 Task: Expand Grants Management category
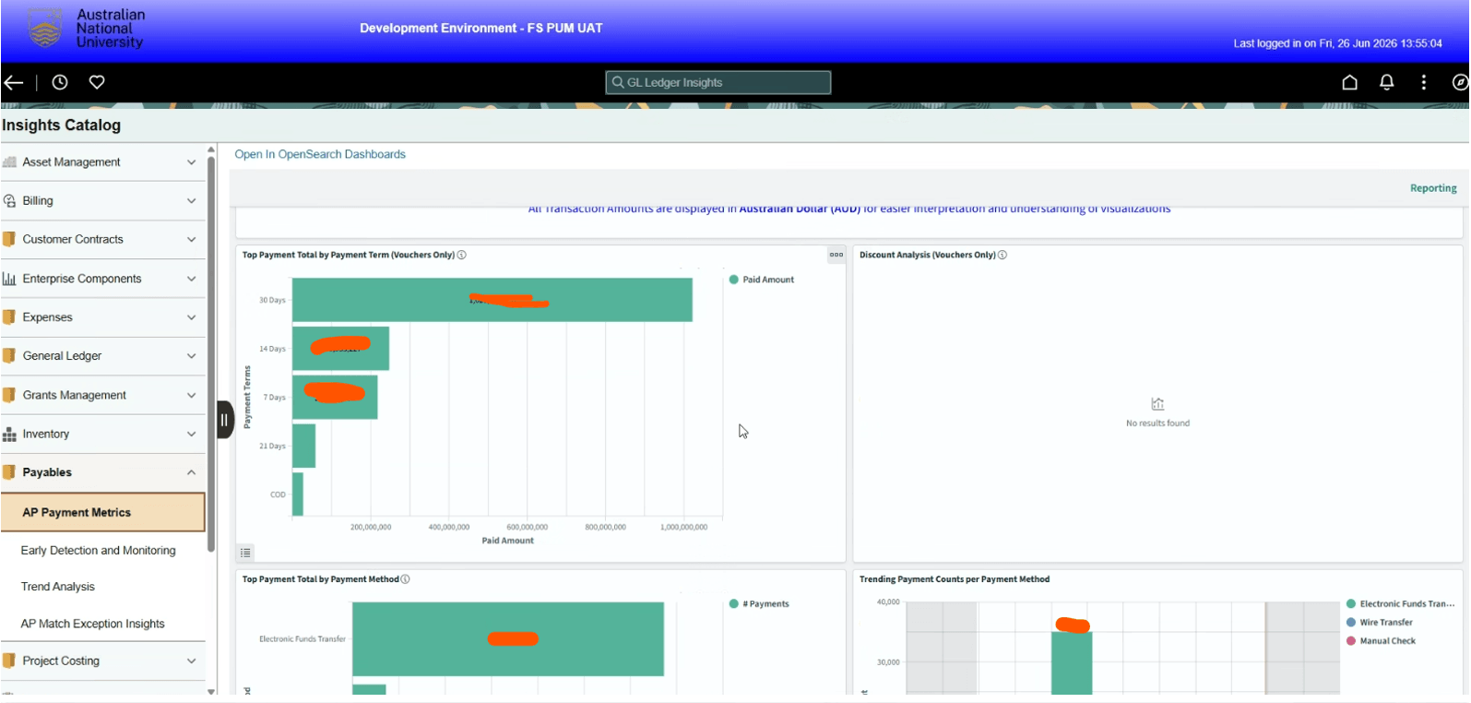192,395
